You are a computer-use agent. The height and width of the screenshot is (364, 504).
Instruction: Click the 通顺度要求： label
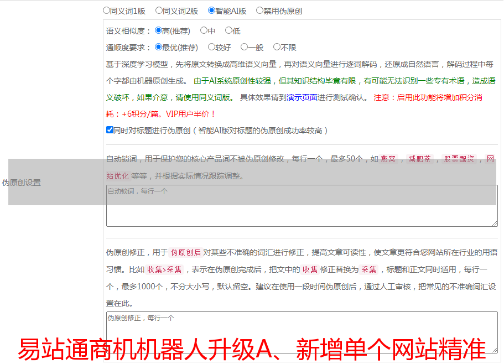[x=128, y=48]
